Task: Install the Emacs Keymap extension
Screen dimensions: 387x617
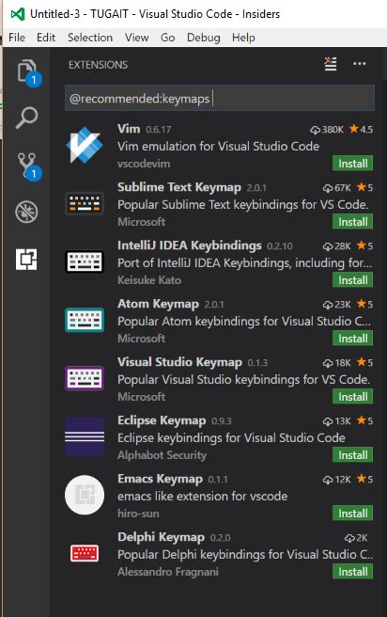Action: 353,514
